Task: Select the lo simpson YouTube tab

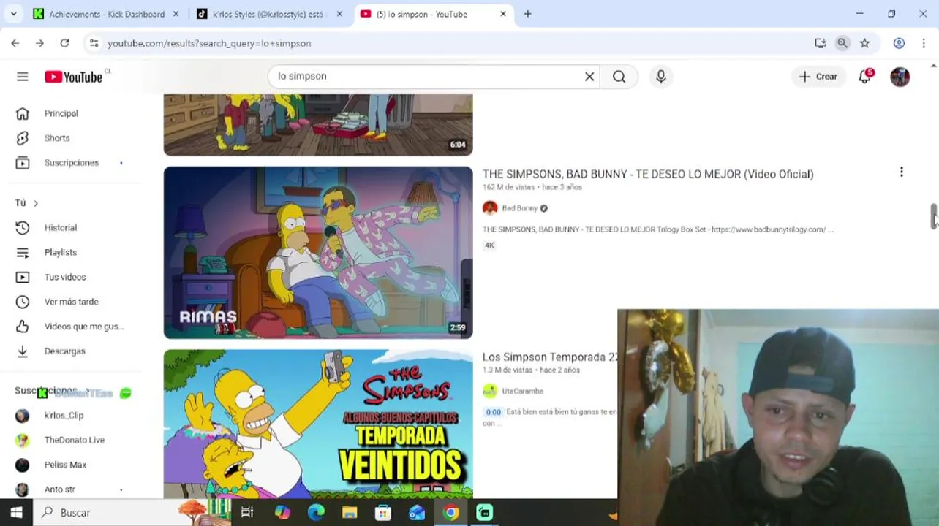Action: pos(431,14)
